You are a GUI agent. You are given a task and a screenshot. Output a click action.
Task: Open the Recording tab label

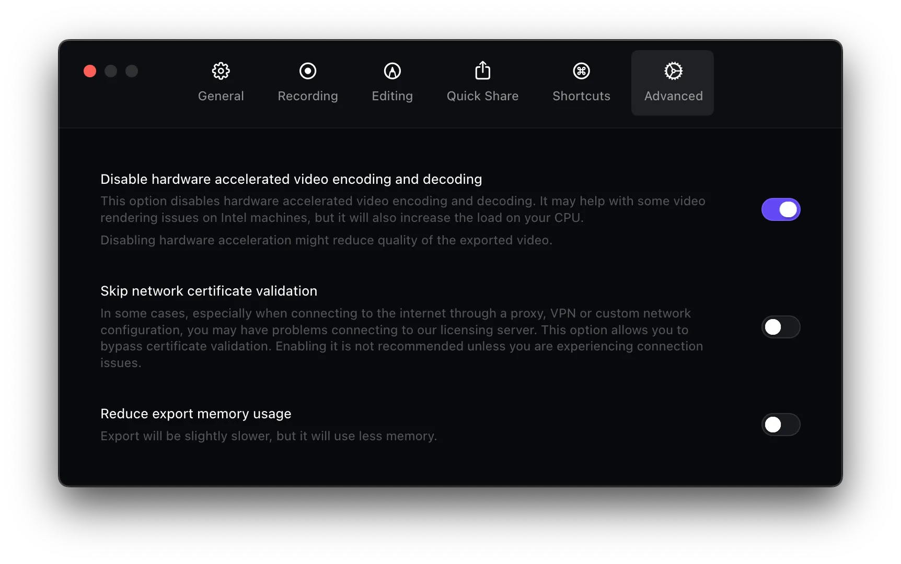pyautogui.click(x=308, y=96)
